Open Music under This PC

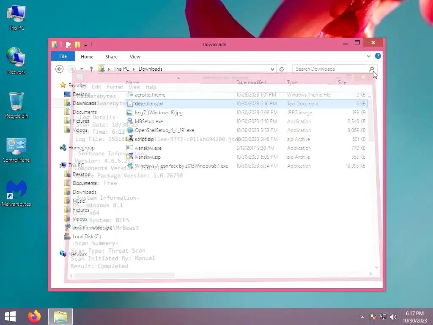point(79,201)
